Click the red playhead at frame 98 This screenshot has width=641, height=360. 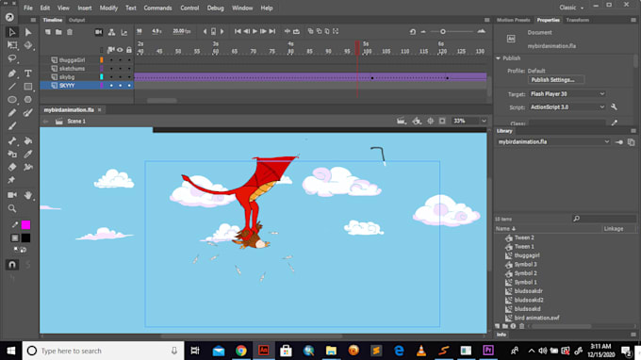click(357, 48)
